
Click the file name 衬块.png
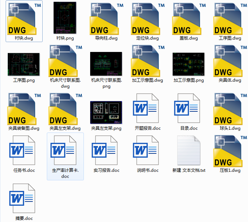pos(65,38)
